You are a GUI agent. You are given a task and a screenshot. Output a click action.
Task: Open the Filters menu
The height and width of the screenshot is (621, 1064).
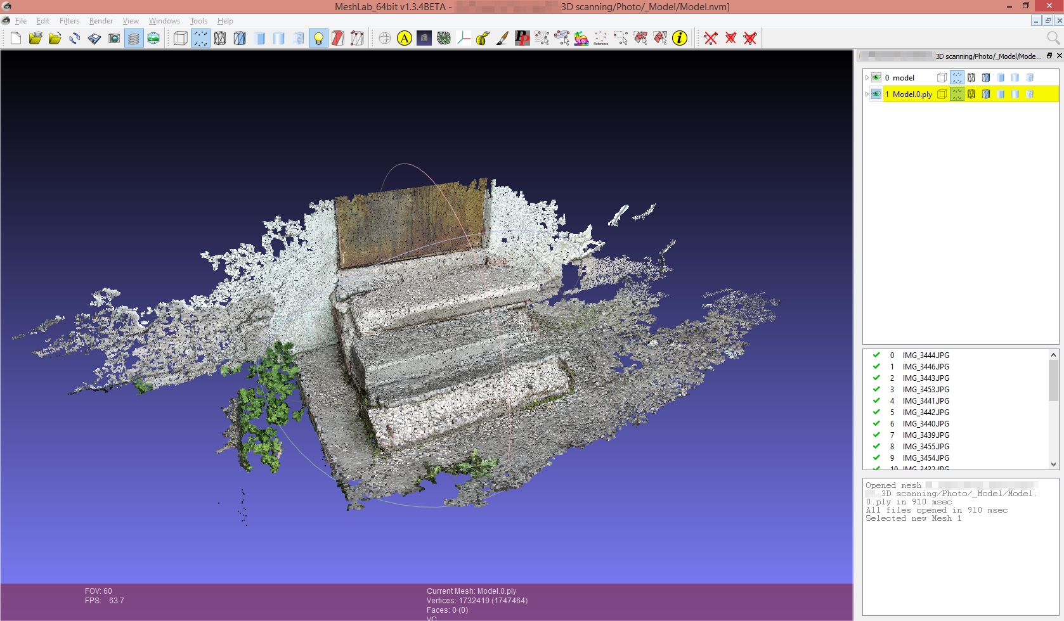(69, 21)
